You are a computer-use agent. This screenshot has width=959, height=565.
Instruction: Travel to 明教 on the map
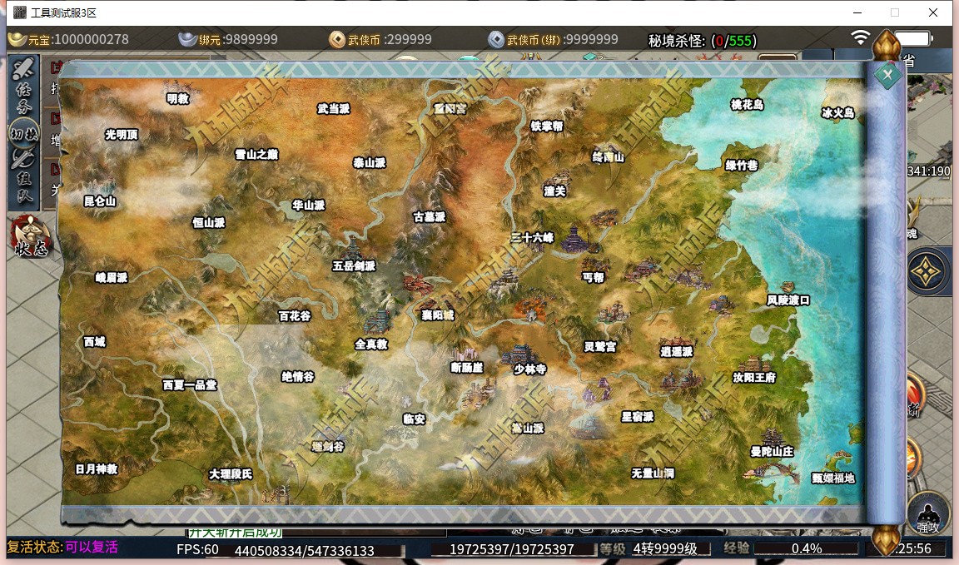click(177, 98)
